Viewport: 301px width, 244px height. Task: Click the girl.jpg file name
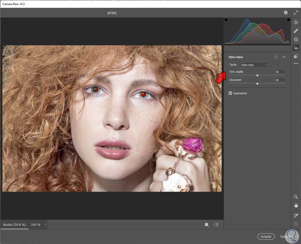pyautogui.click(x=112, y=13)
